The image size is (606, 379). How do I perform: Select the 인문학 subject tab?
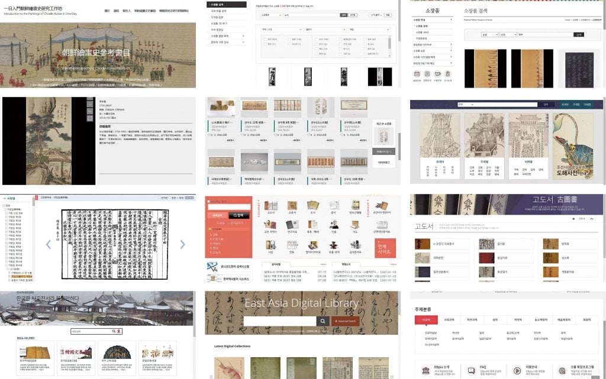(x=426, y=319)
